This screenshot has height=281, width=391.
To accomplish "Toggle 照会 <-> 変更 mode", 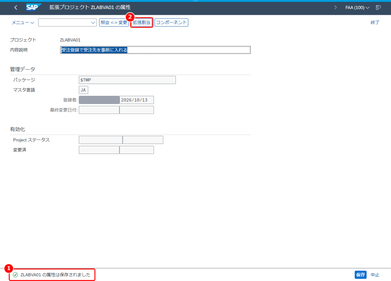I will 114,22.
